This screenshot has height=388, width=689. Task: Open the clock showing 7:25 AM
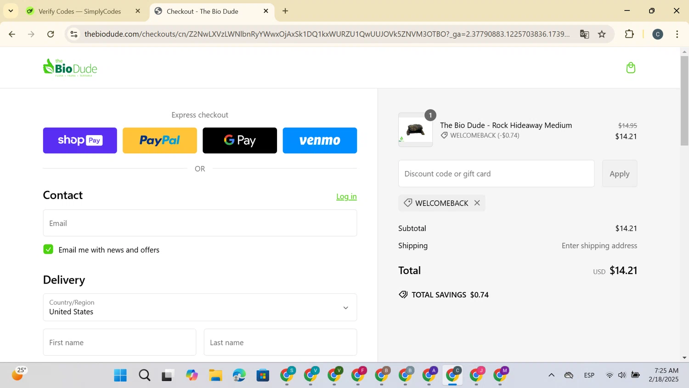[663, 375]
